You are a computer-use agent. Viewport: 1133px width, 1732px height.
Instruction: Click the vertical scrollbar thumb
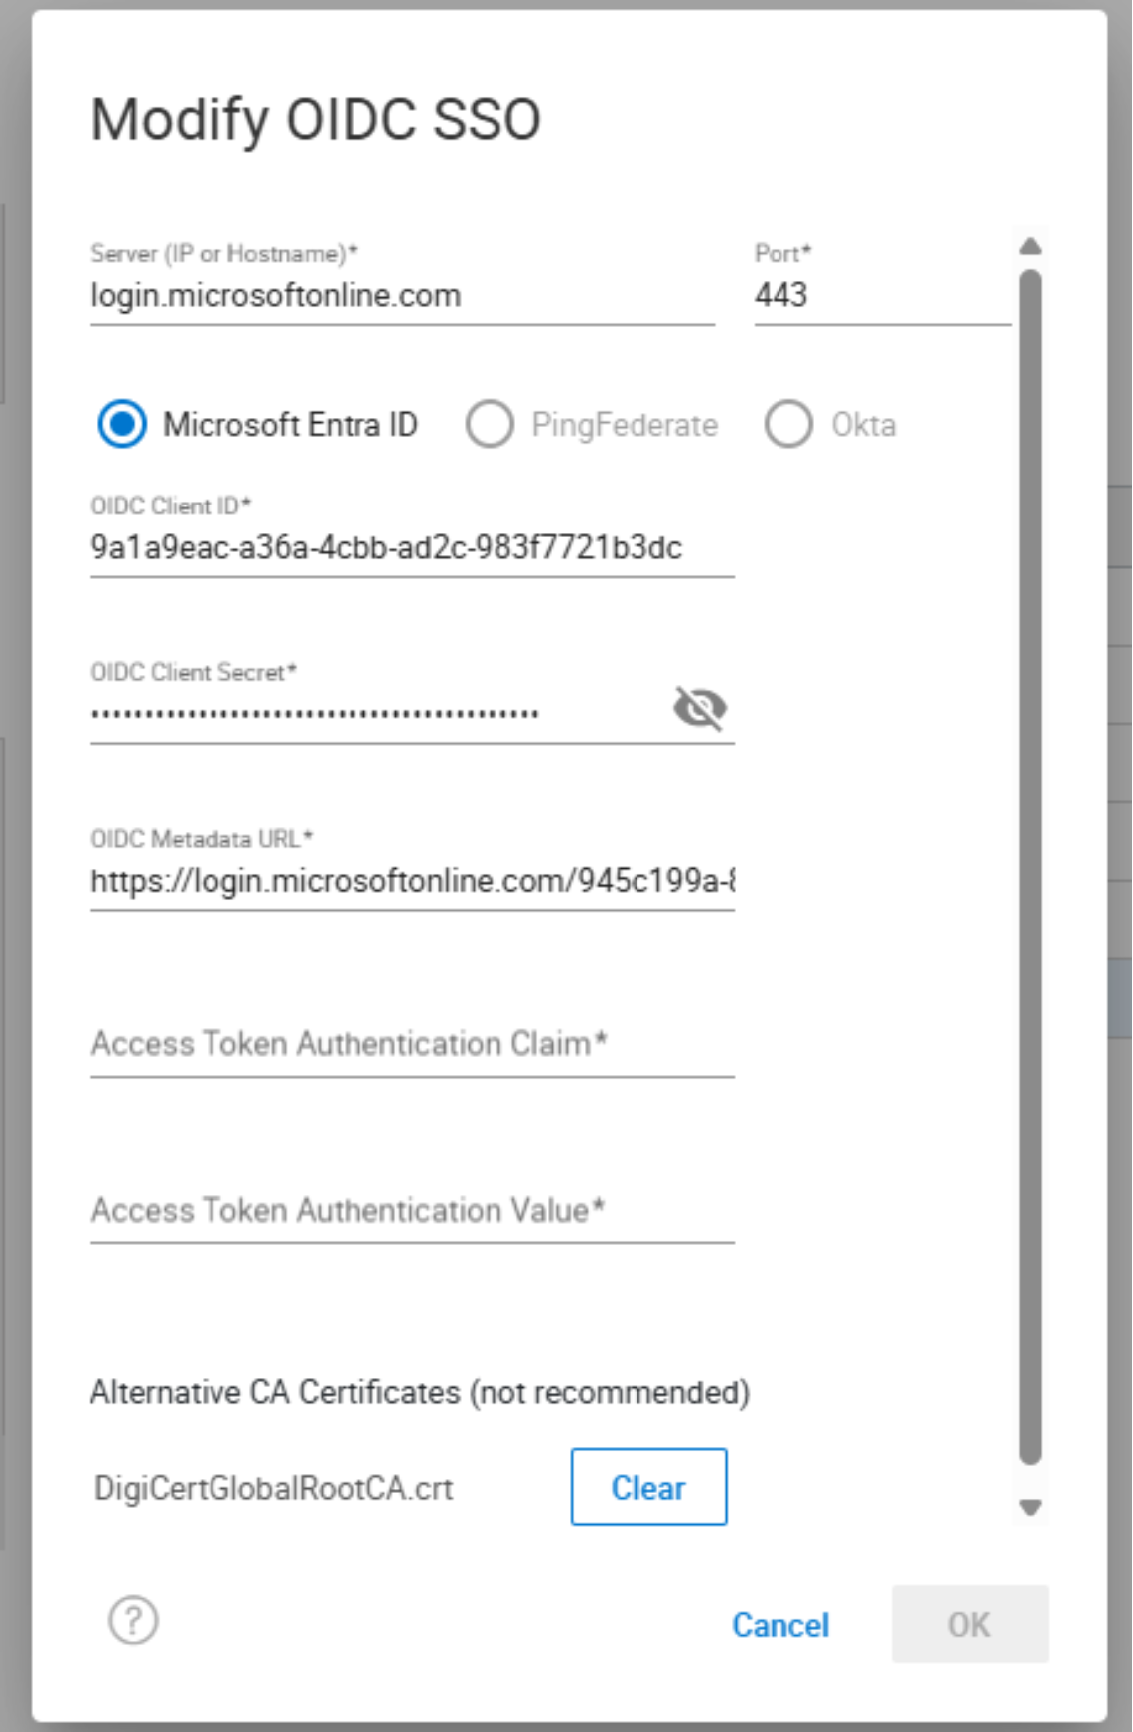pyautogui.click(x=1031, y=867)
